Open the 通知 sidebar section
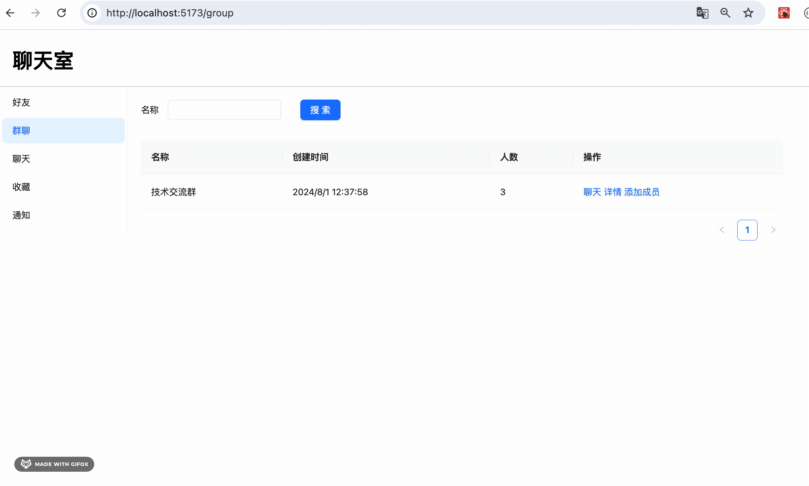 (x=21, y=215)
